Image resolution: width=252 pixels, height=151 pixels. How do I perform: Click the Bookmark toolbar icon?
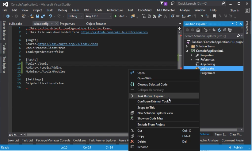tap(214, 16)
